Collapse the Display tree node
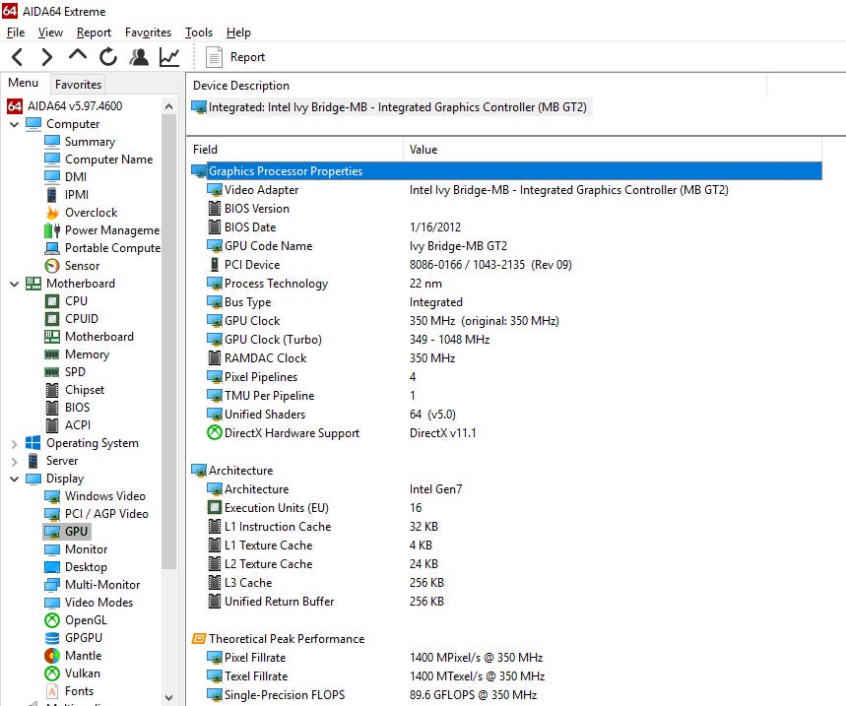This screenshot has width=846, height=706. coord(14,479)
